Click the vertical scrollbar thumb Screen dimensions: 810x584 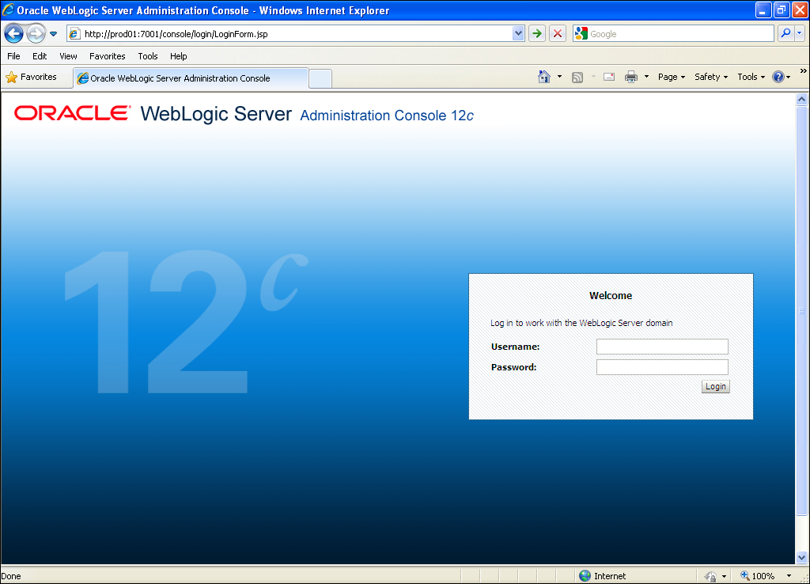[802, 311]
